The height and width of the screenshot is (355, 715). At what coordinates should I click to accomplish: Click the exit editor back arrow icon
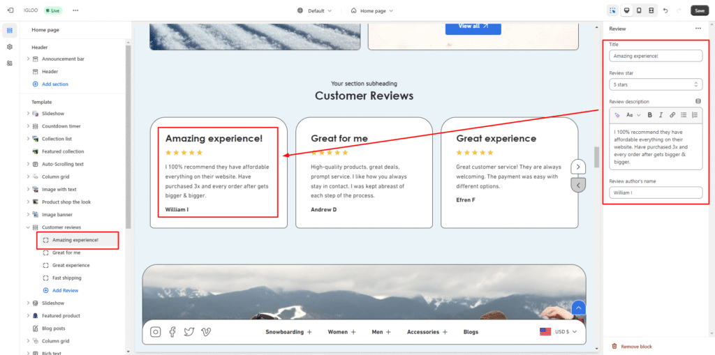pyautogui.click(x=9, y=10)
